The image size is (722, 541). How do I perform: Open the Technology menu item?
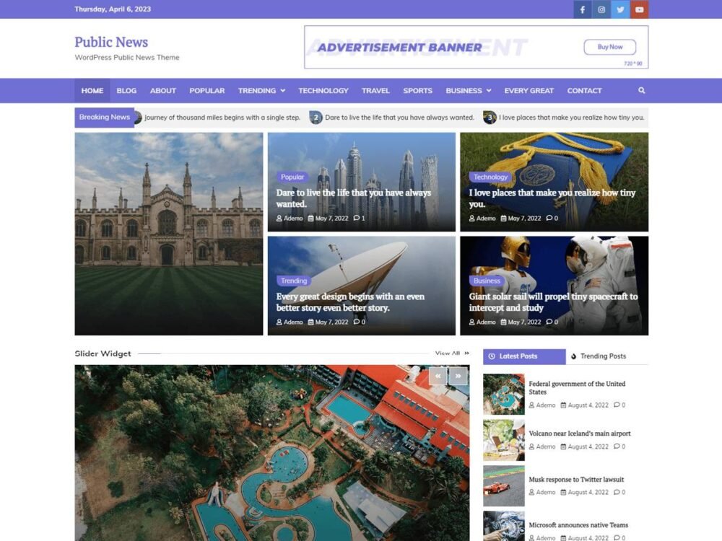click(323, 91)
